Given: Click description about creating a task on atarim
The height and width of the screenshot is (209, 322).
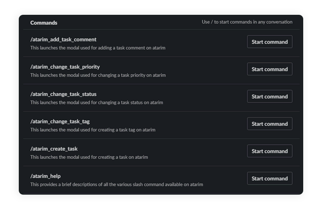Looking at the screenshot, I should tap(89, 157).
